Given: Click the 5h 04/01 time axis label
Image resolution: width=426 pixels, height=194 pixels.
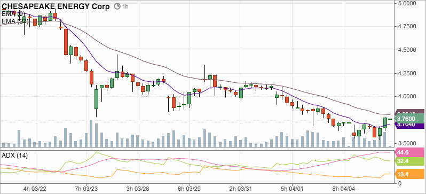Looking at the screenshot, I should click(x=293, y=189).
